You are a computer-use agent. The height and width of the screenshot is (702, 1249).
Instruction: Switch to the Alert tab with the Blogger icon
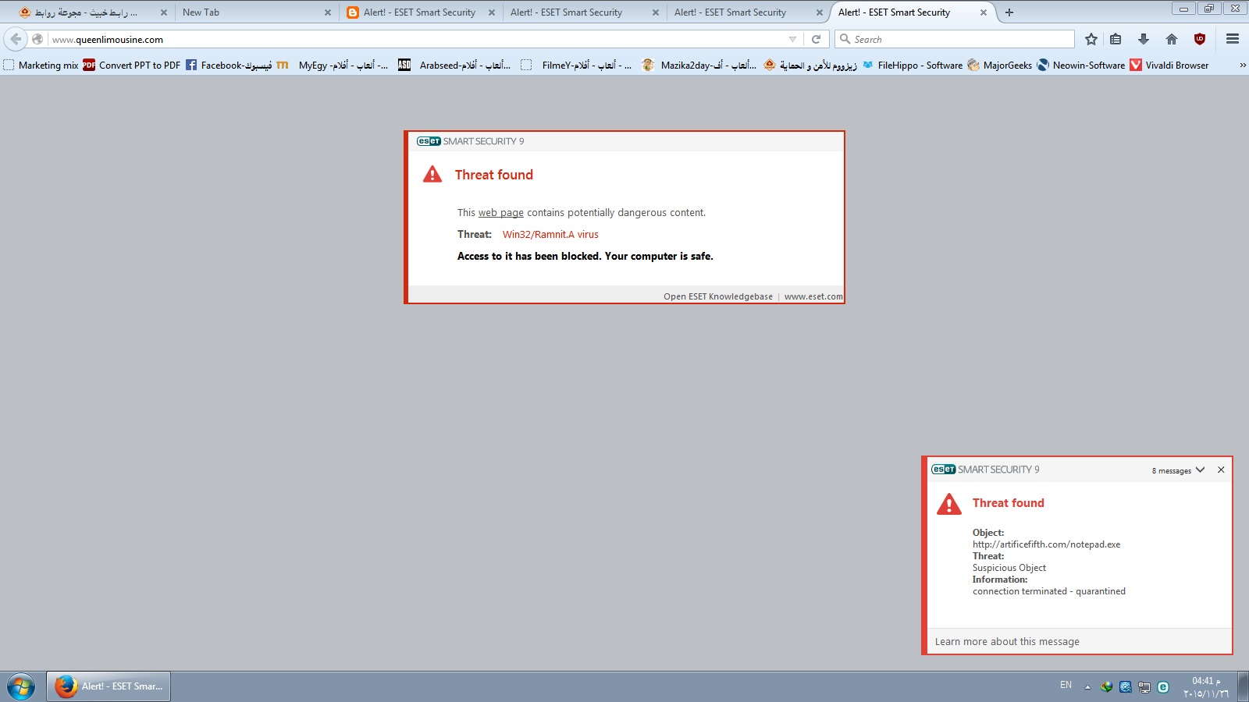pos(420,12)
